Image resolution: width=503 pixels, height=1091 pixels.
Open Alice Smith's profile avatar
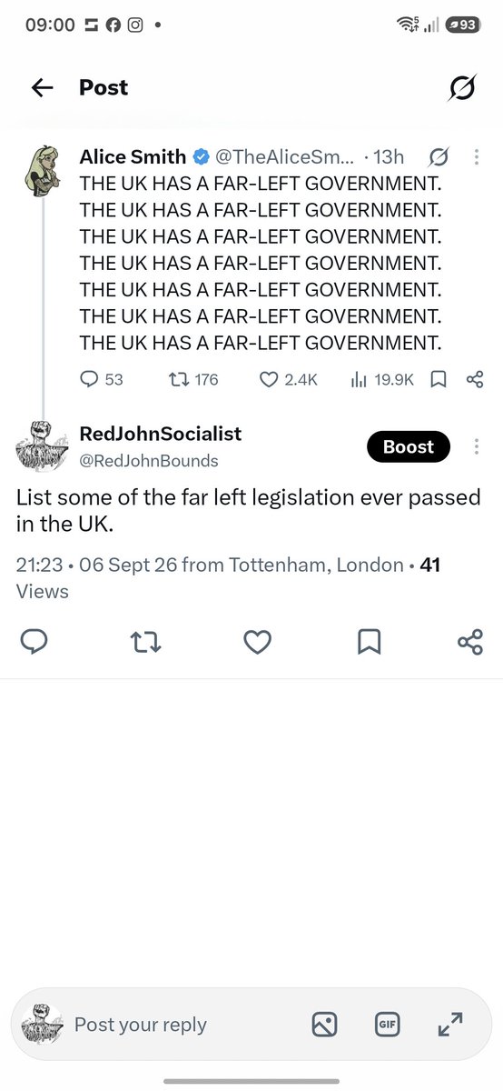point(41,169)
